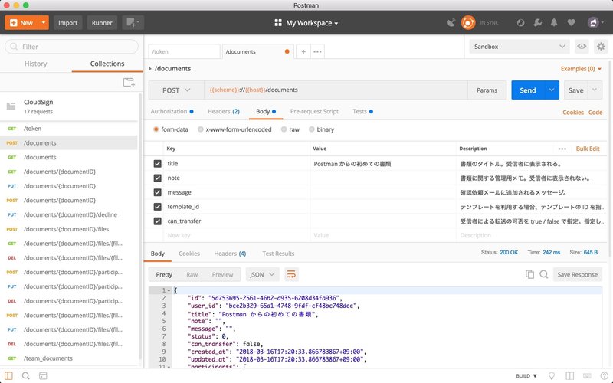Open the notifications bell icon
The height and width of the screenshot is (383, 613).
click(554, 23)
